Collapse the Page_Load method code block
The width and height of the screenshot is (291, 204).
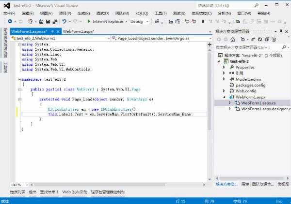coord(20,99)
